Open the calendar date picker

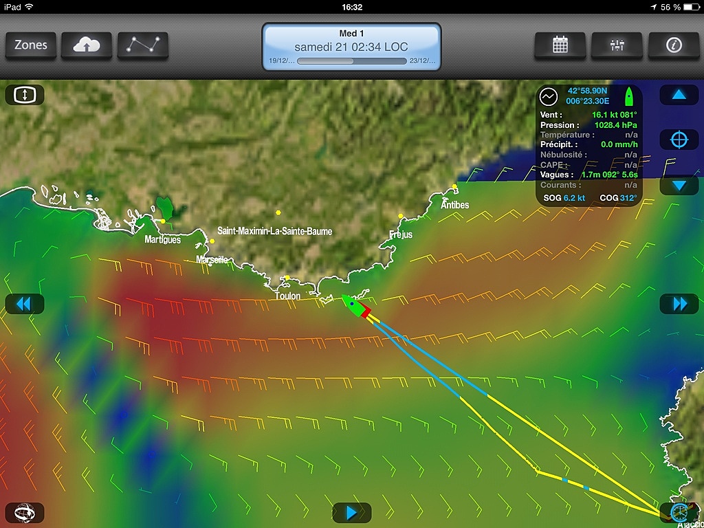click(560, 45)
